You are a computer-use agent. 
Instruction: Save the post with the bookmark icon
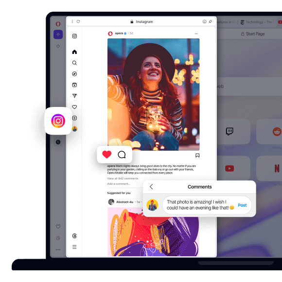click(x=197, y=156)
